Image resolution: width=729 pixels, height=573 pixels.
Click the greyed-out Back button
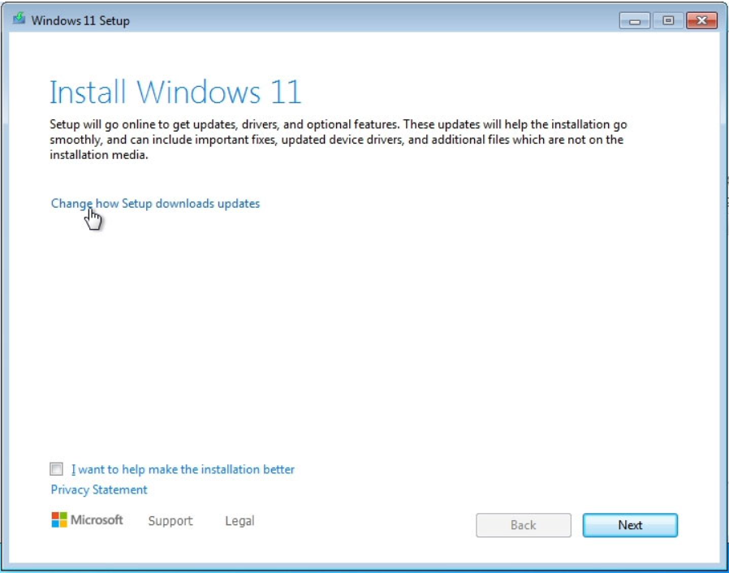tap(524, 525)
